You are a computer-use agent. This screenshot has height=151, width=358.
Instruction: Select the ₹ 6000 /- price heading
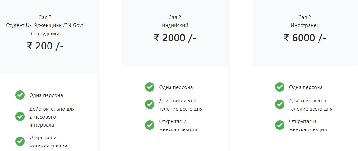point(305,38)
